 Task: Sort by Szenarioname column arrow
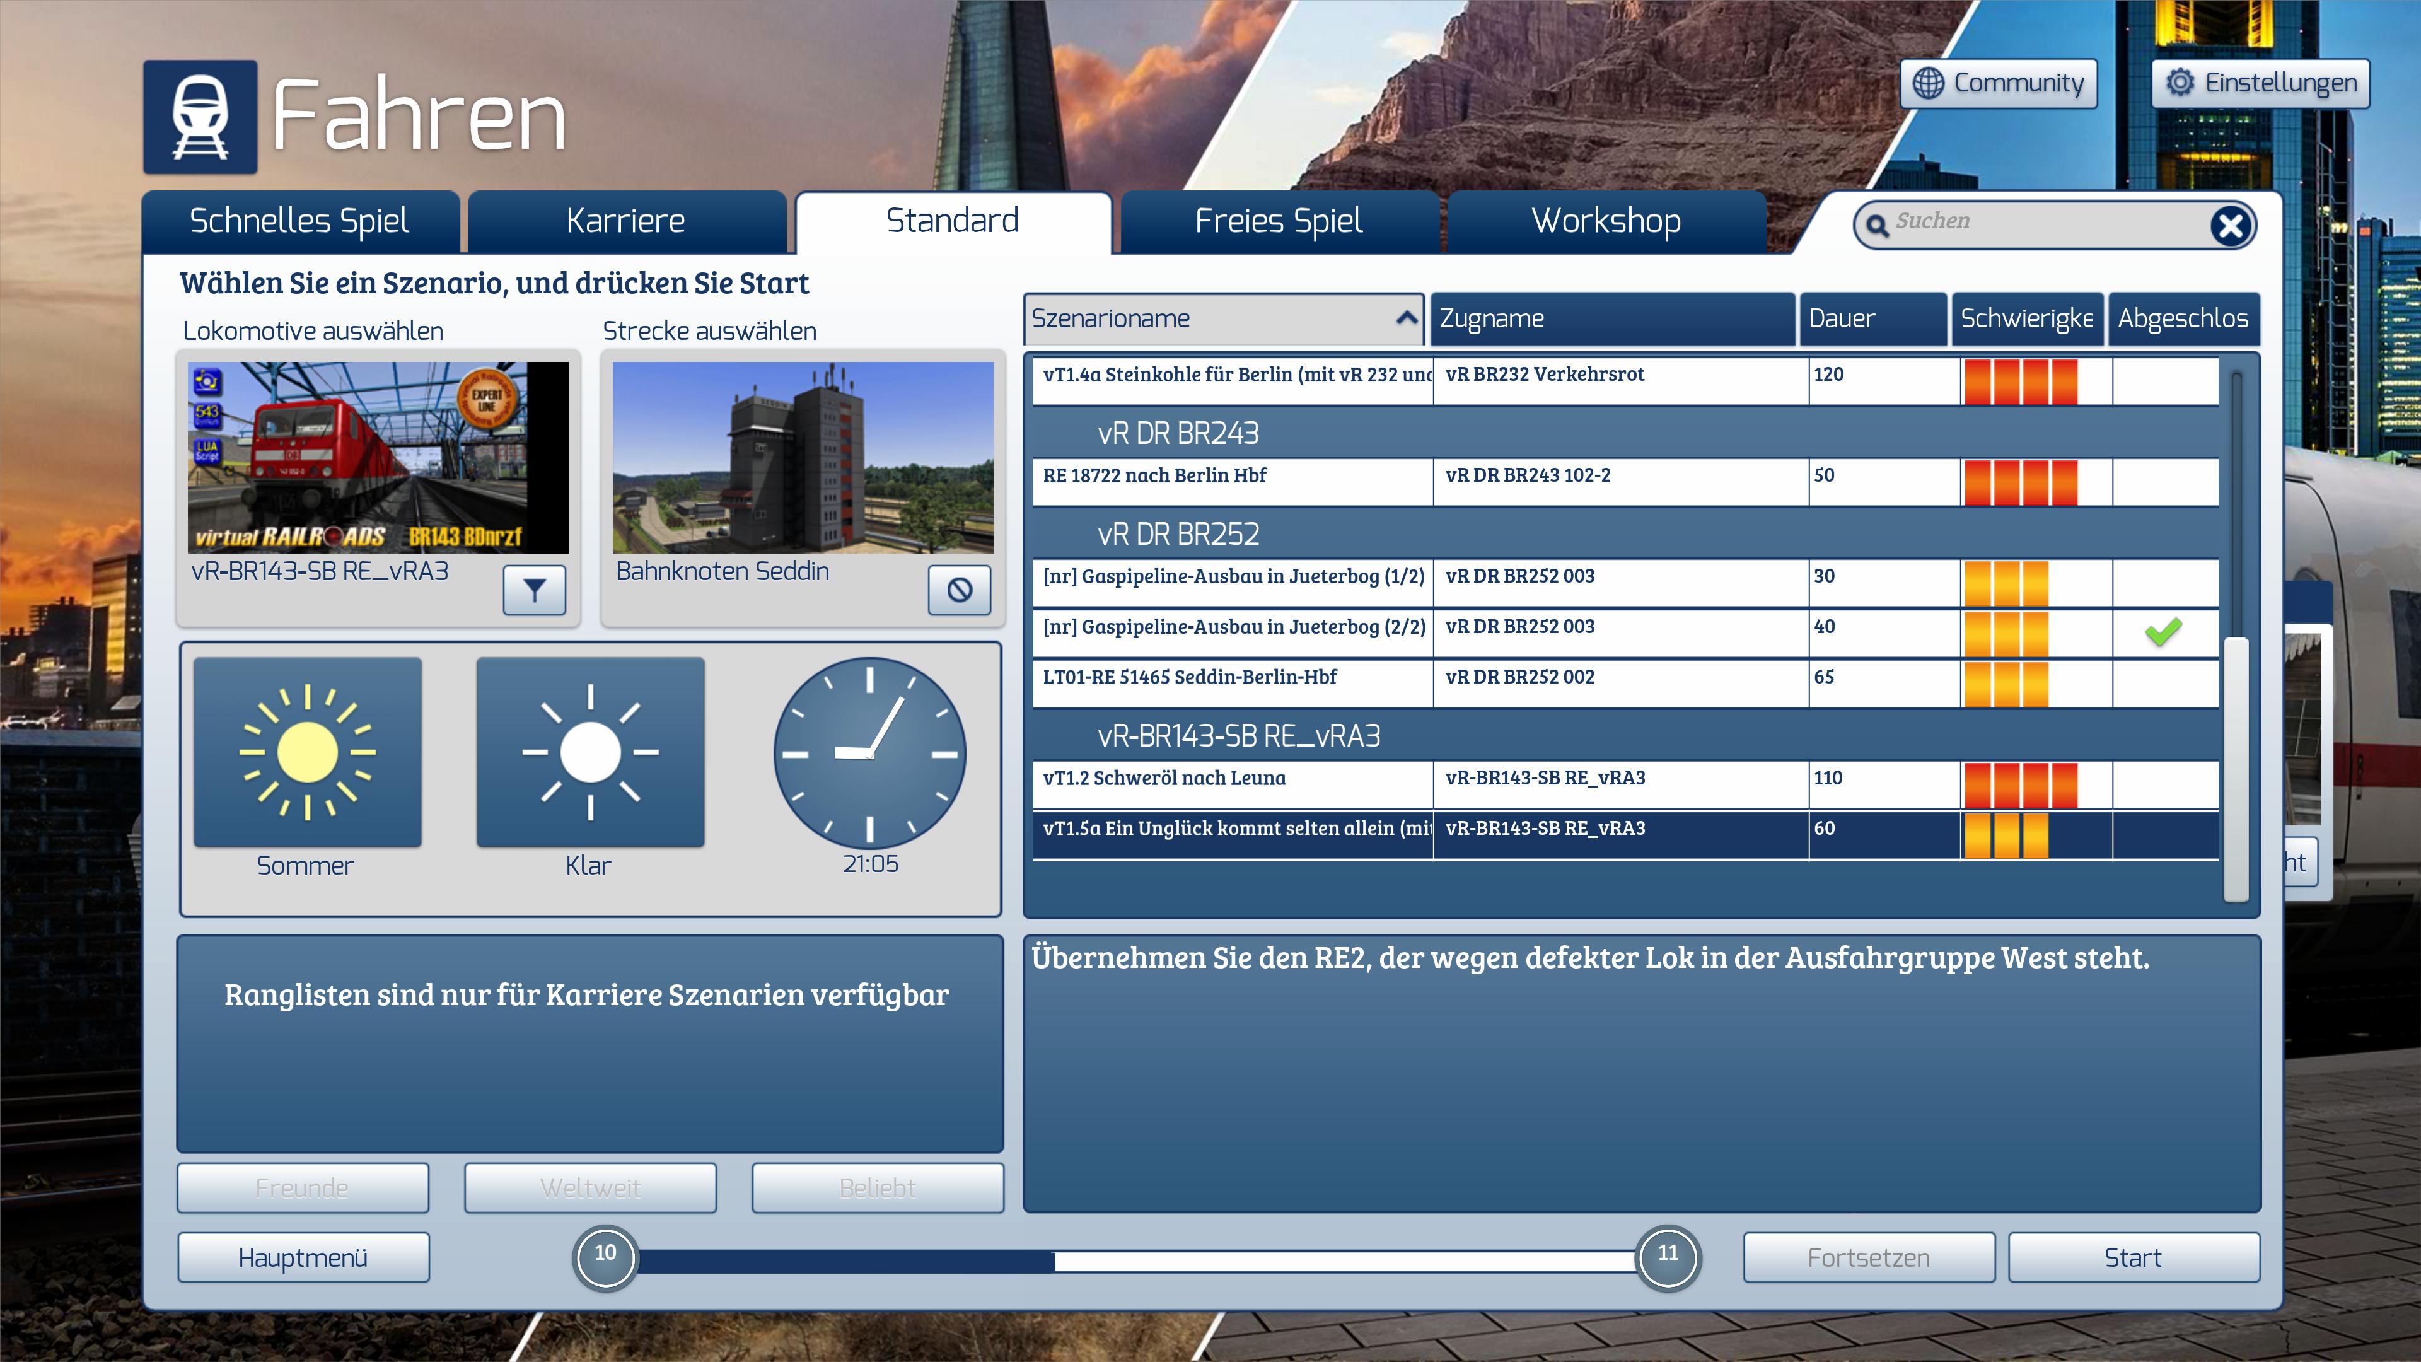click(x=1406, y=318)
